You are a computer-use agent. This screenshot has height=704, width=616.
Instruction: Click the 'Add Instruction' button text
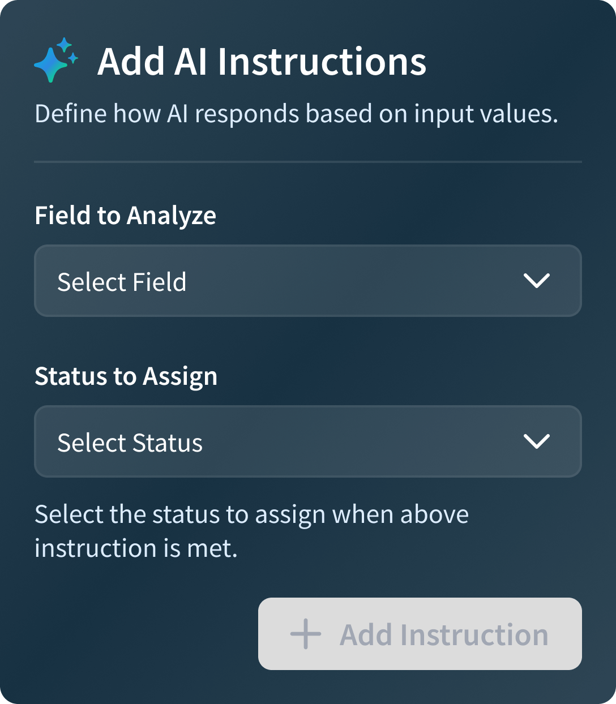point(444,634)
